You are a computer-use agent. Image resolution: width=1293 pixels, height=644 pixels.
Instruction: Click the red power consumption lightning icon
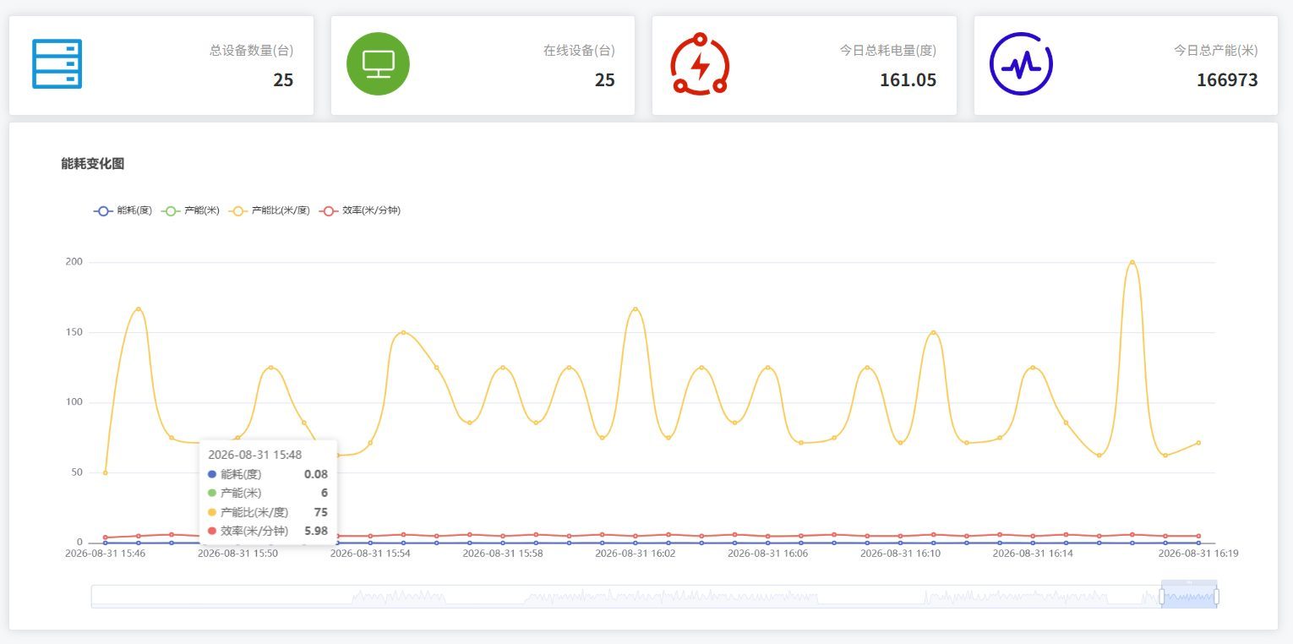point(700,63)
